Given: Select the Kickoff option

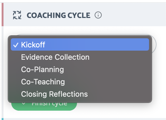Looking at the screenshot, I should click(80, 44).
